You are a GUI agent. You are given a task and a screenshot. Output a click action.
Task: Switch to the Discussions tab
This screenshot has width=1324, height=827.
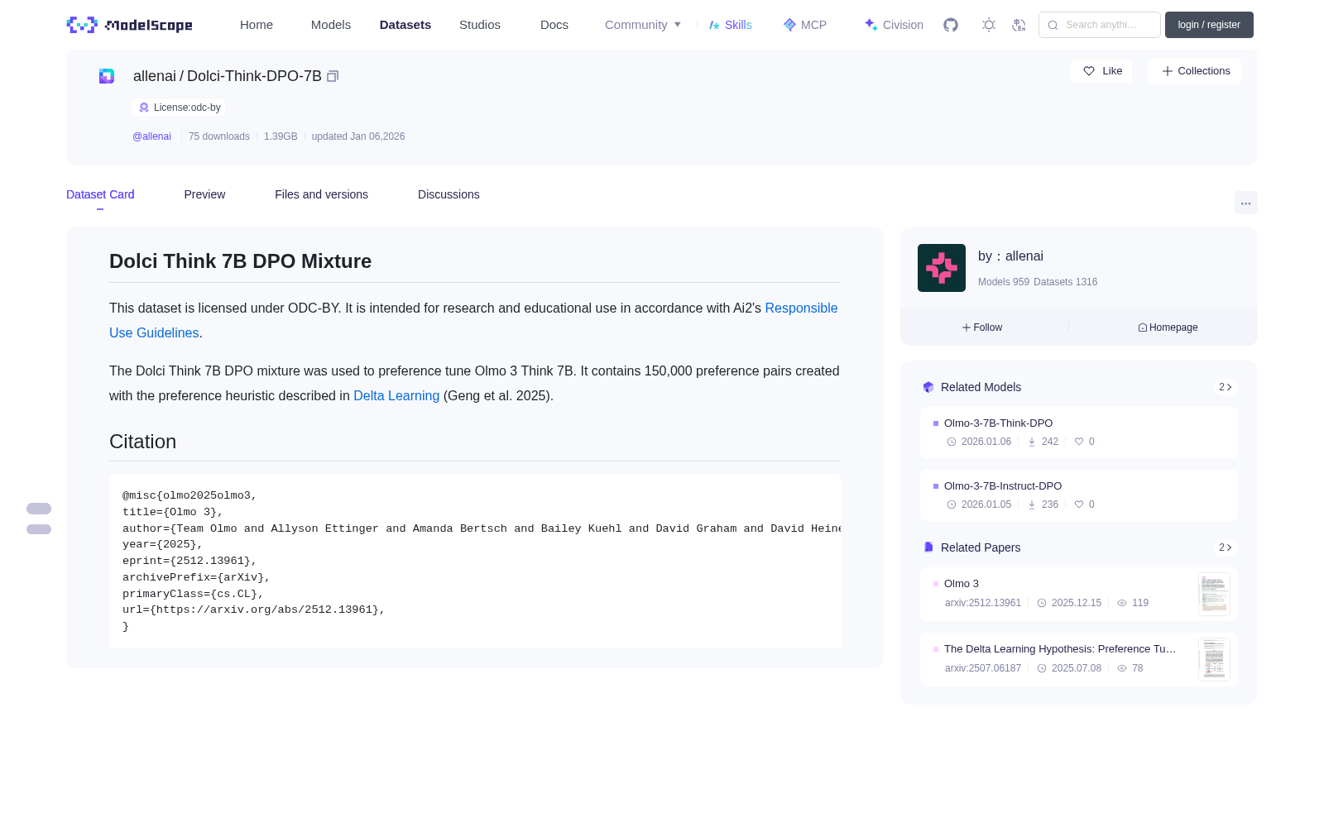click(449, 194)
